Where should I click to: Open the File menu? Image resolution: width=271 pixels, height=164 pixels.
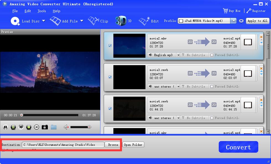click(15, 11)
